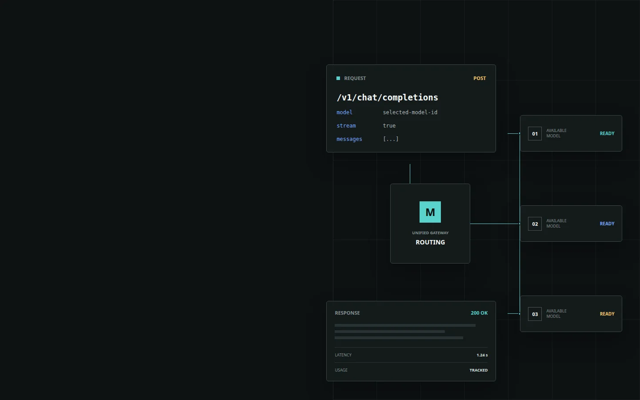Image resolution: width=640 pixels, height=400 pixels.
Task: Click the 200 OK status
Action: (479, 313)
